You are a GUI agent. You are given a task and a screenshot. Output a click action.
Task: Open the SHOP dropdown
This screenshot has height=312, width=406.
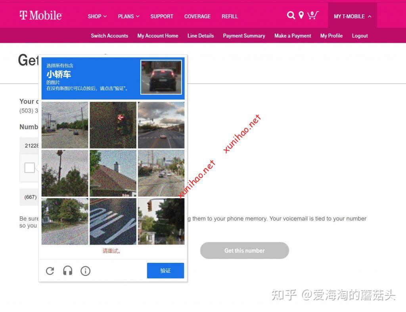(x=97, y=16)
